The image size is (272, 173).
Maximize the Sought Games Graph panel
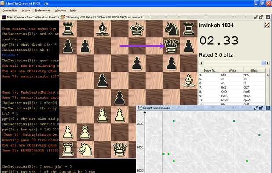[261, 108]
